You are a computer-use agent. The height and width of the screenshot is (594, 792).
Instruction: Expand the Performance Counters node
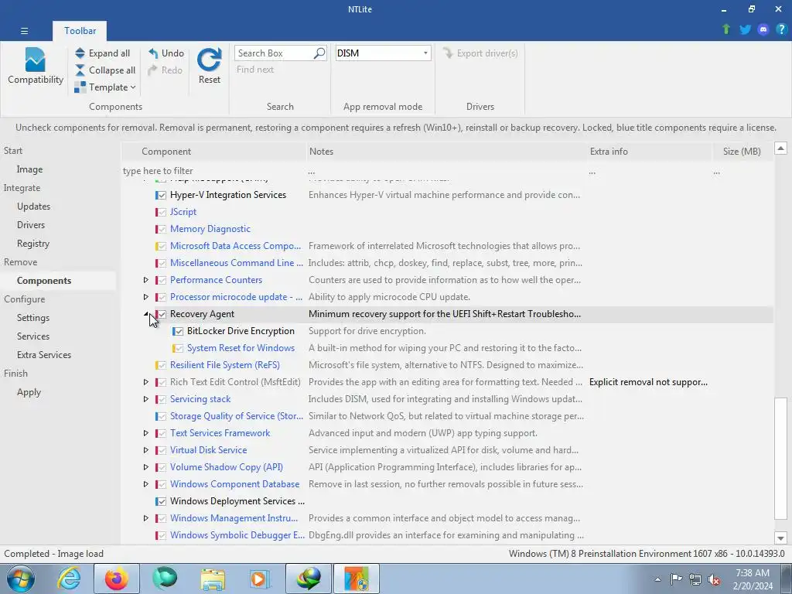(x=145, y=280)
